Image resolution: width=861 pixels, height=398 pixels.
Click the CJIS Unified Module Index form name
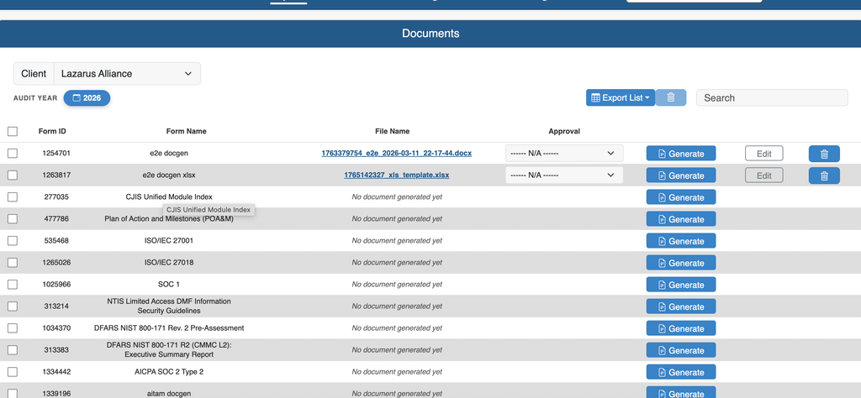pyautogui.click(x=168, y=196)
